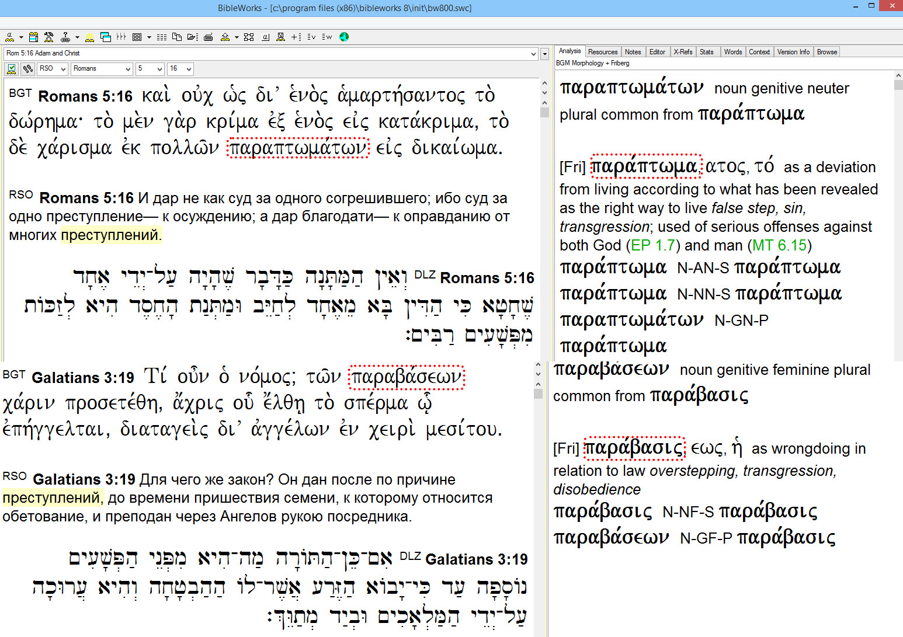The image size is (903, 637).
Task: Click the green globe toolbar icon
Action: pyautogui.click(x=344, y=37)
